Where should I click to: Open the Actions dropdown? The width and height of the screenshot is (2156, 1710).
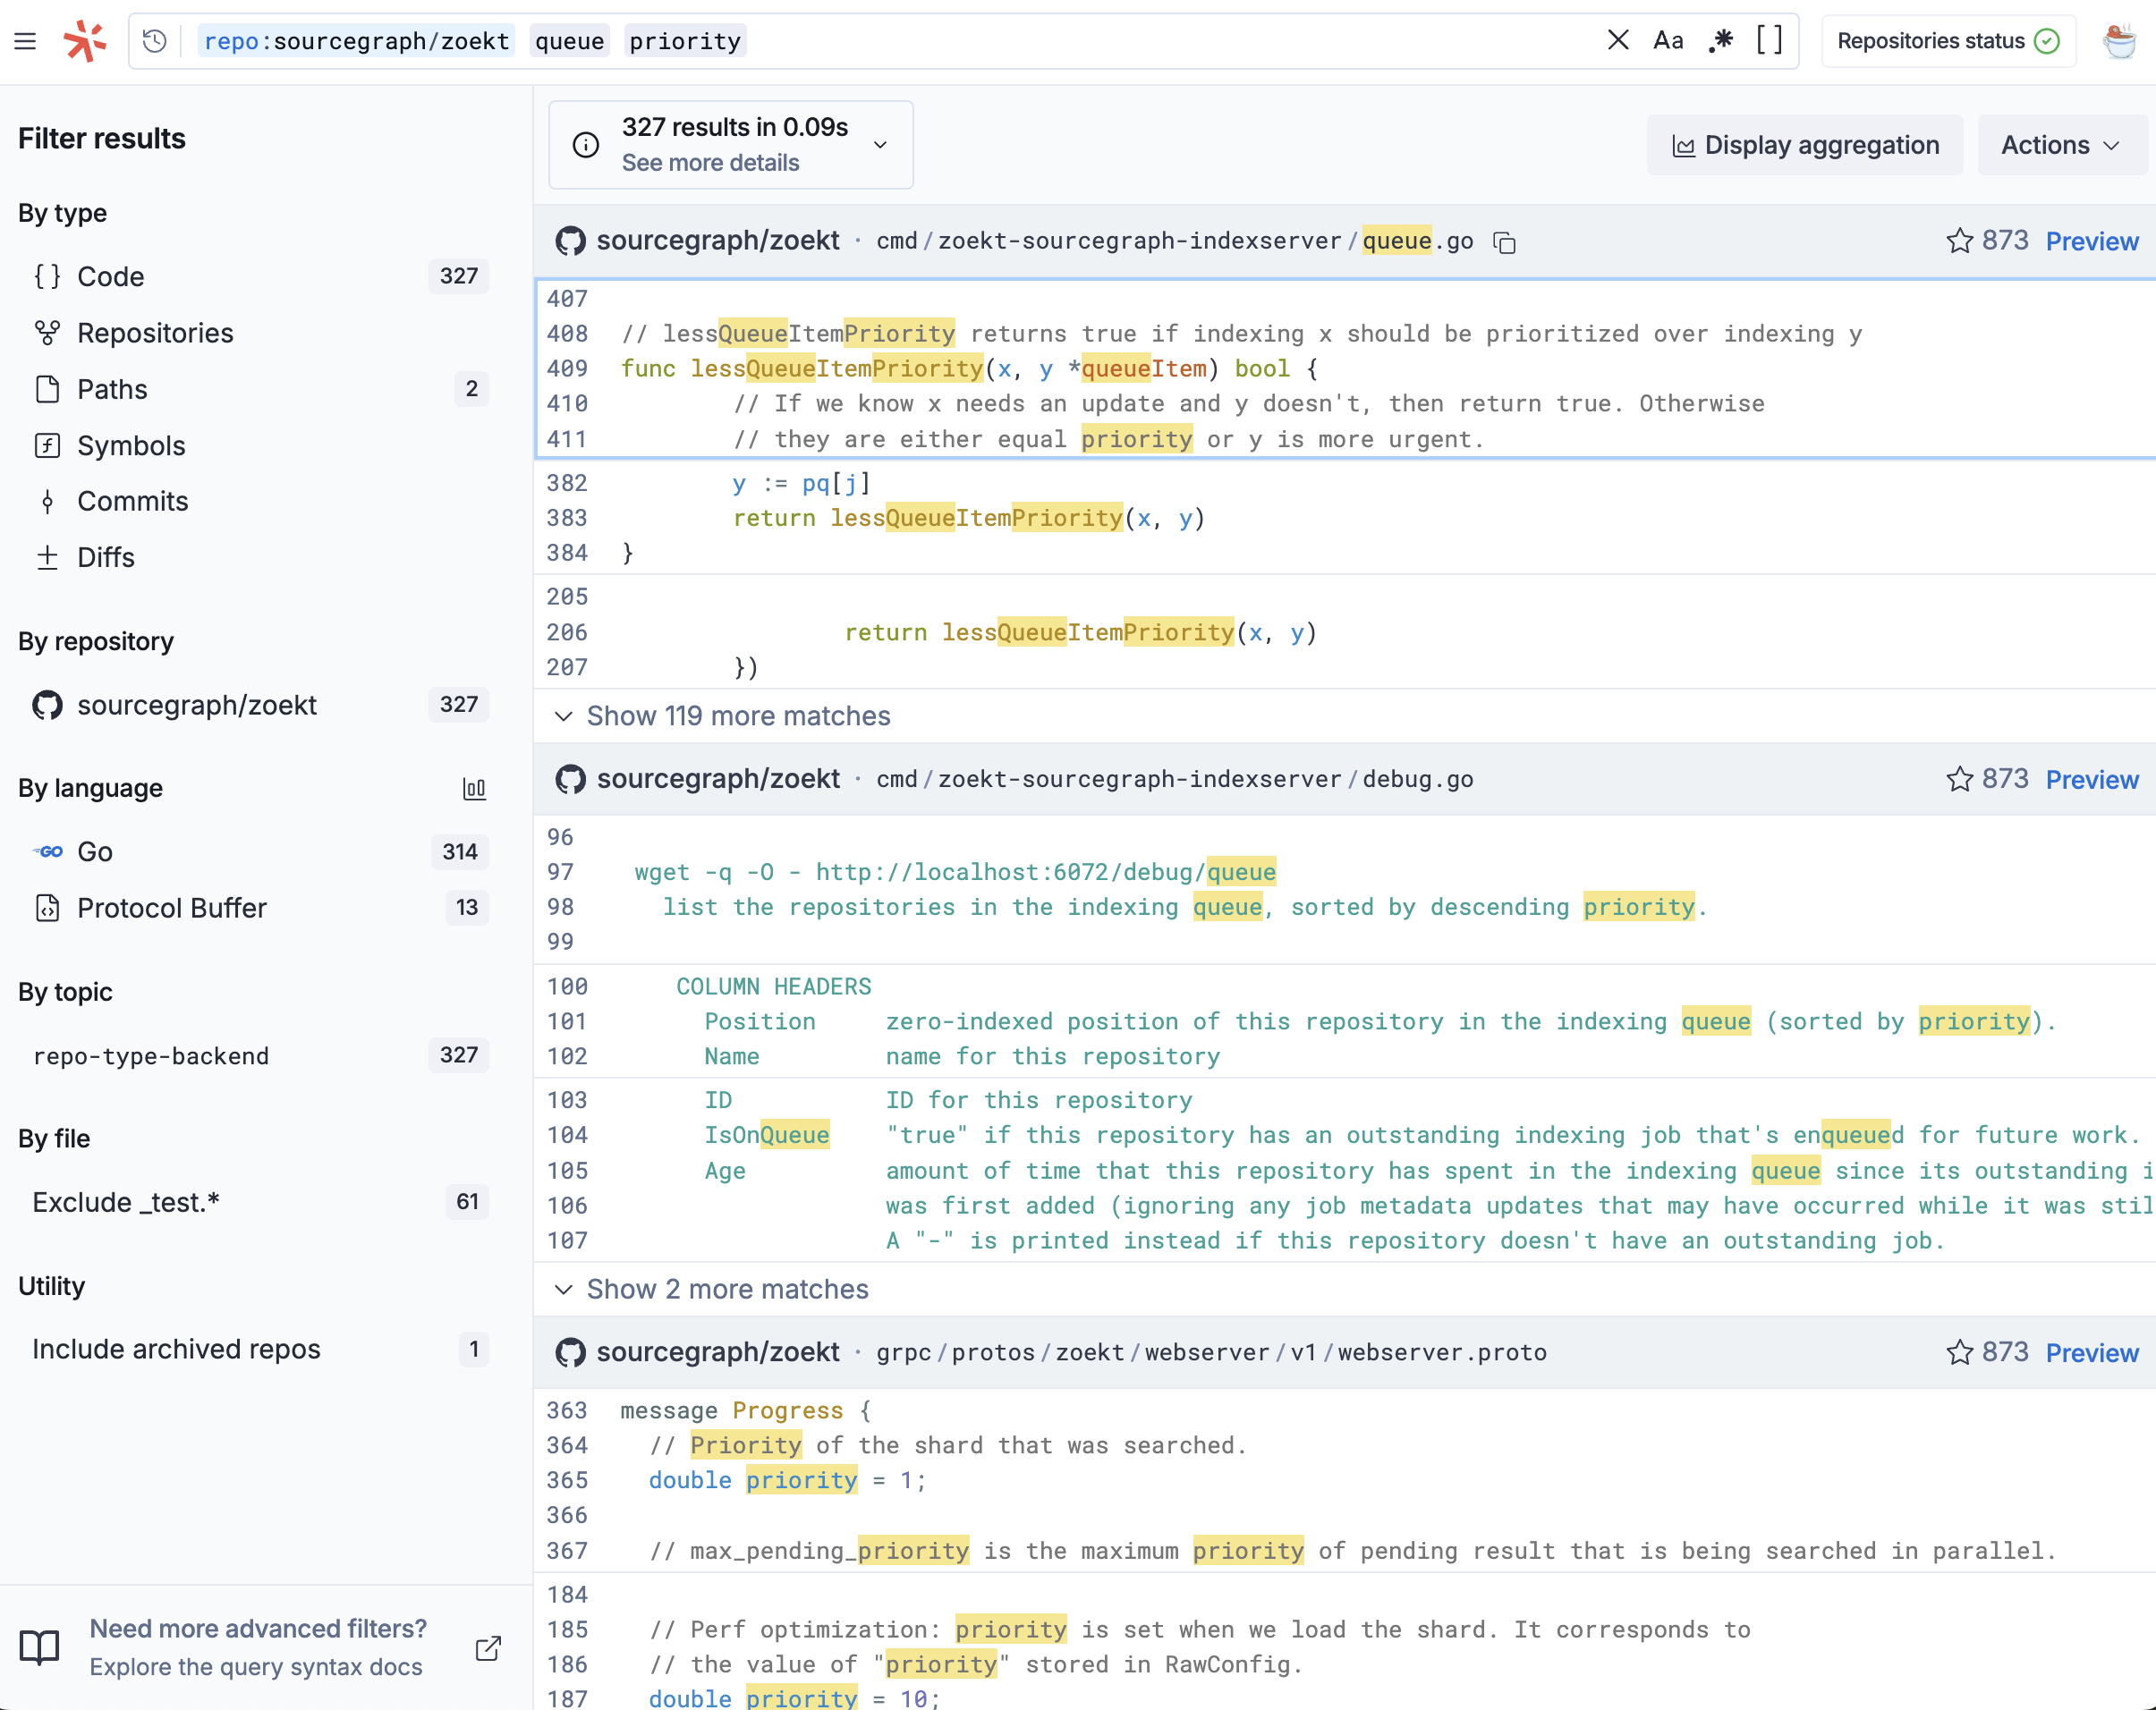2061,145
